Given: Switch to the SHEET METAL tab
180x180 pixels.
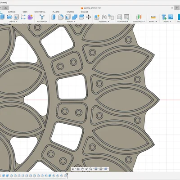Looking at the screenshot, I should (40, 12).
